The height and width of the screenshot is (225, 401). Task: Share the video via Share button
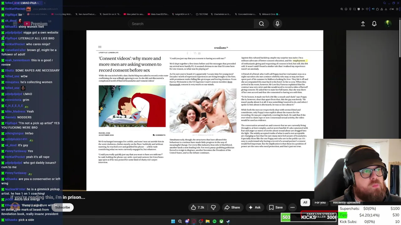(x=232, y=207)
